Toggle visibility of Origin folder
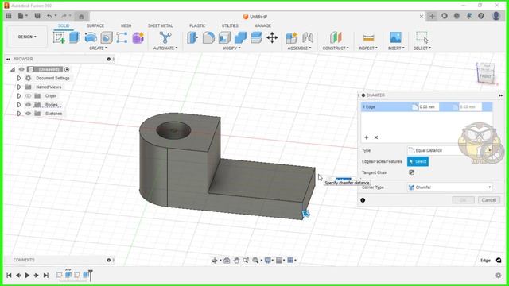Viewport: 509px width, 286px height. click(29, 96)
